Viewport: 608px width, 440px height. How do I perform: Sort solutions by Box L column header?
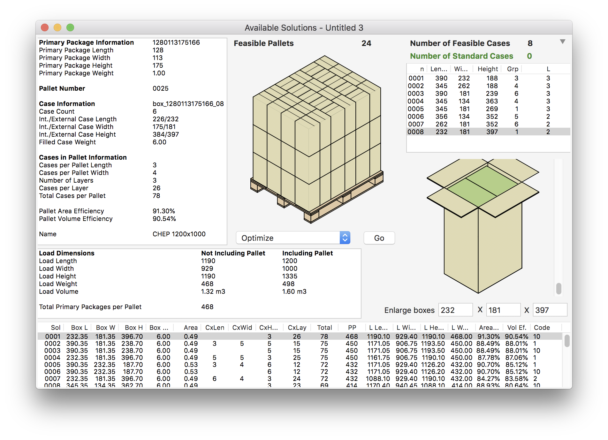(78, 328)
